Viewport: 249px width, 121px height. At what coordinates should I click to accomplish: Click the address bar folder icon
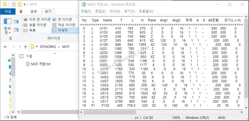pyautogui.click(x=32, y=47)
